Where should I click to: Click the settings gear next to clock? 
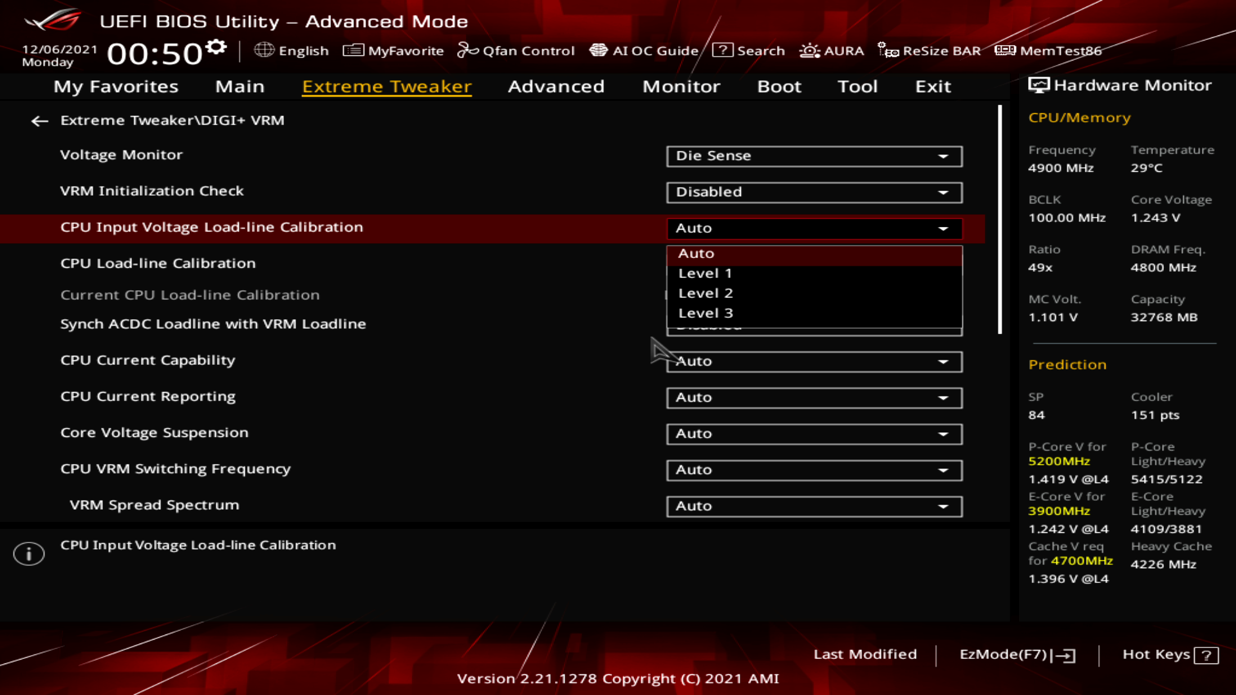point(216,47)
